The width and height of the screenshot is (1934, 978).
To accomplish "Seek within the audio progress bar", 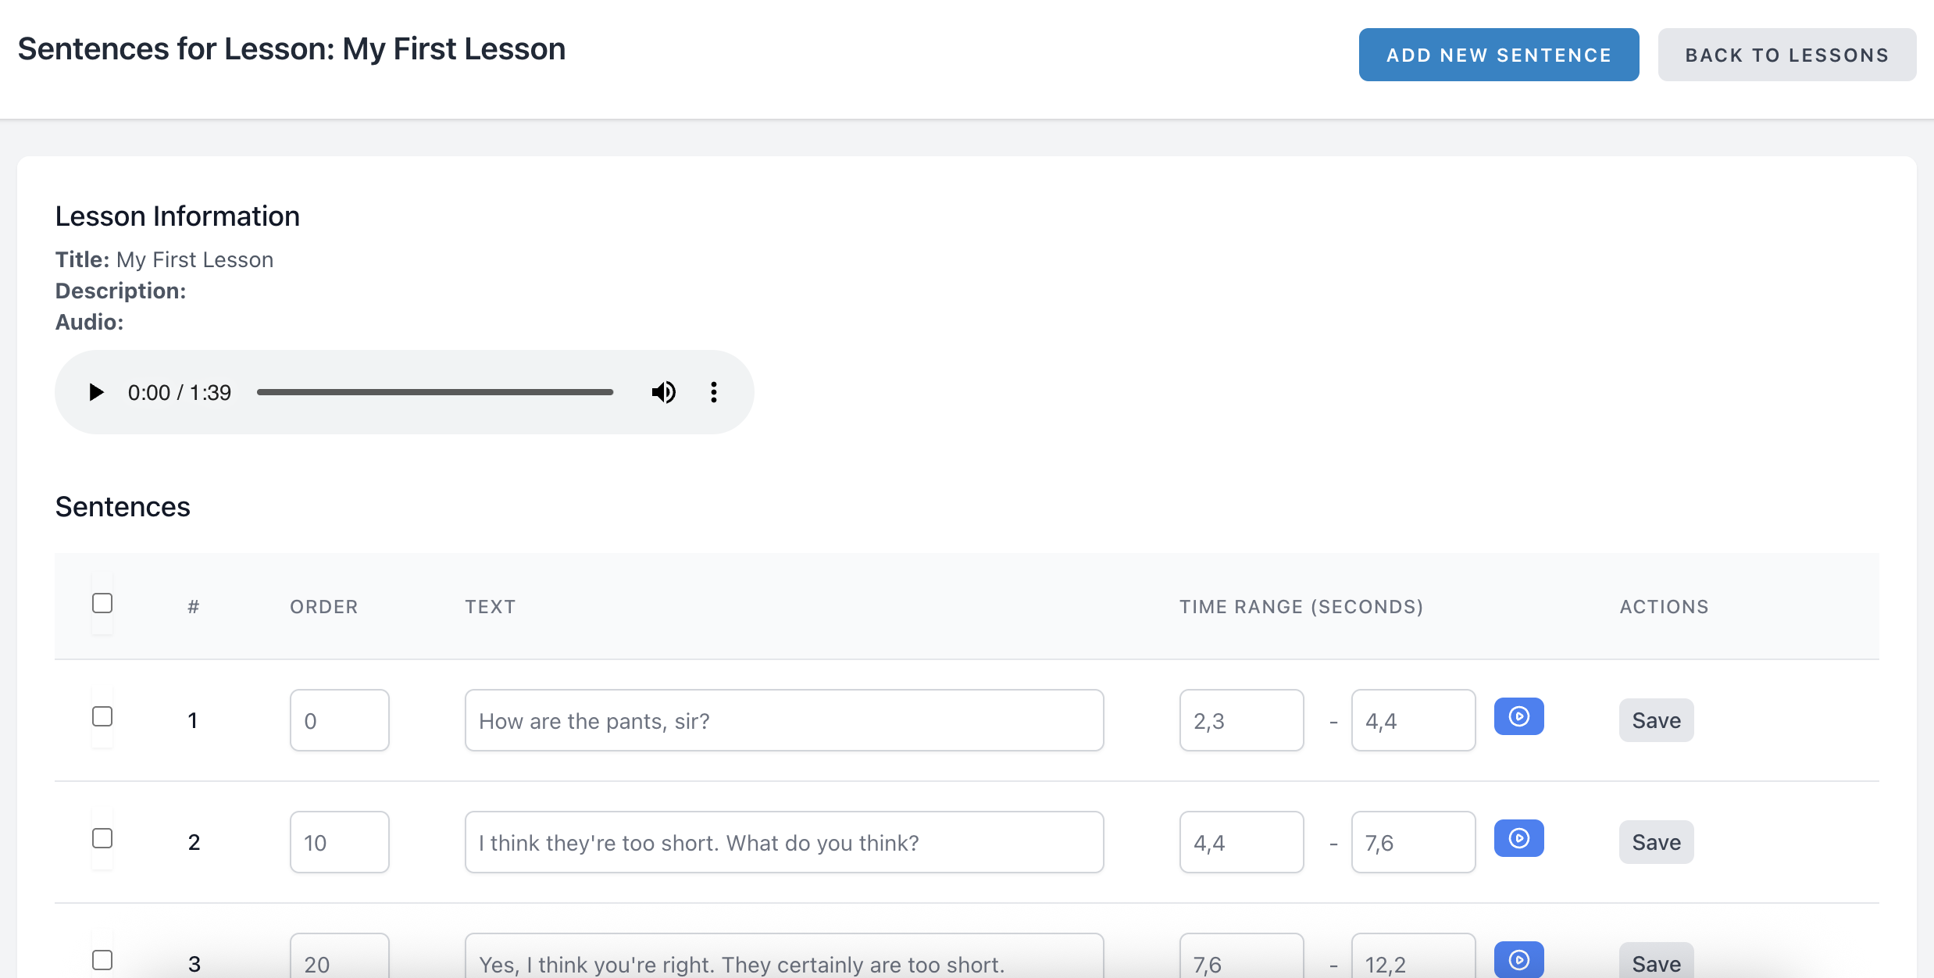I will coord(434,392).
